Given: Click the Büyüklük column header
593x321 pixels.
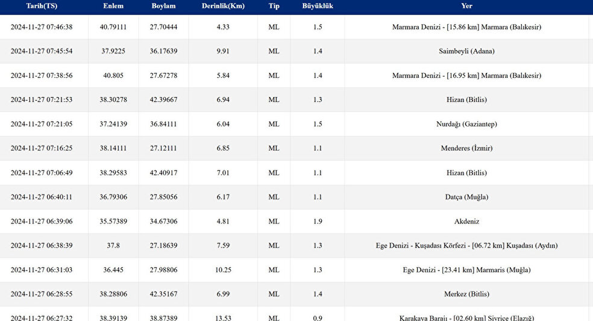Looking at the screenshot, I should [318, 6].
